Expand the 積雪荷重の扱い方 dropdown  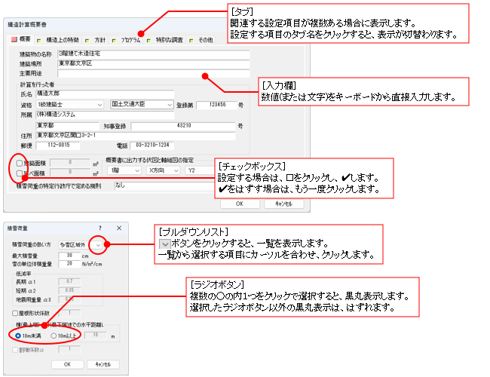pos(81,245)
